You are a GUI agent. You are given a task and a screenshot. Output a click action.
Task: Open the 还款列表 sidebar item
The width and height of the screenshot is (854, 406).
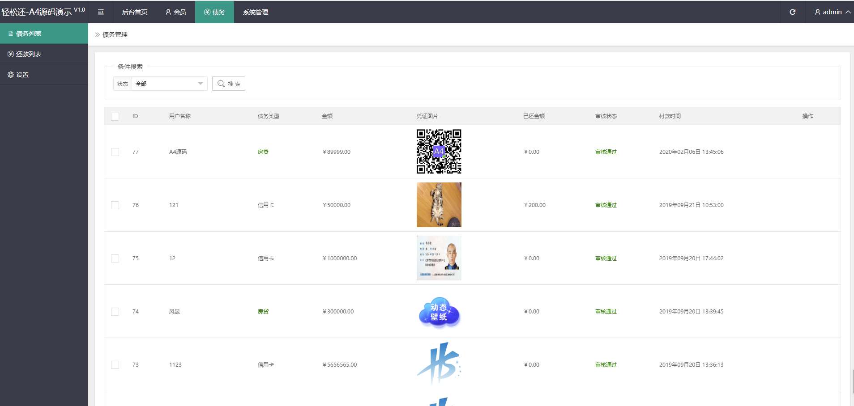[x=29, y=54]
